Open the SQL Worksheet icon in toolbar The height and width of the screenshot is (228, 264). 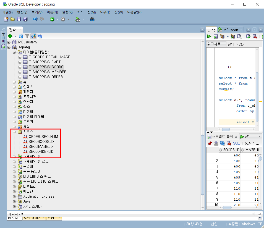[78, 19]
